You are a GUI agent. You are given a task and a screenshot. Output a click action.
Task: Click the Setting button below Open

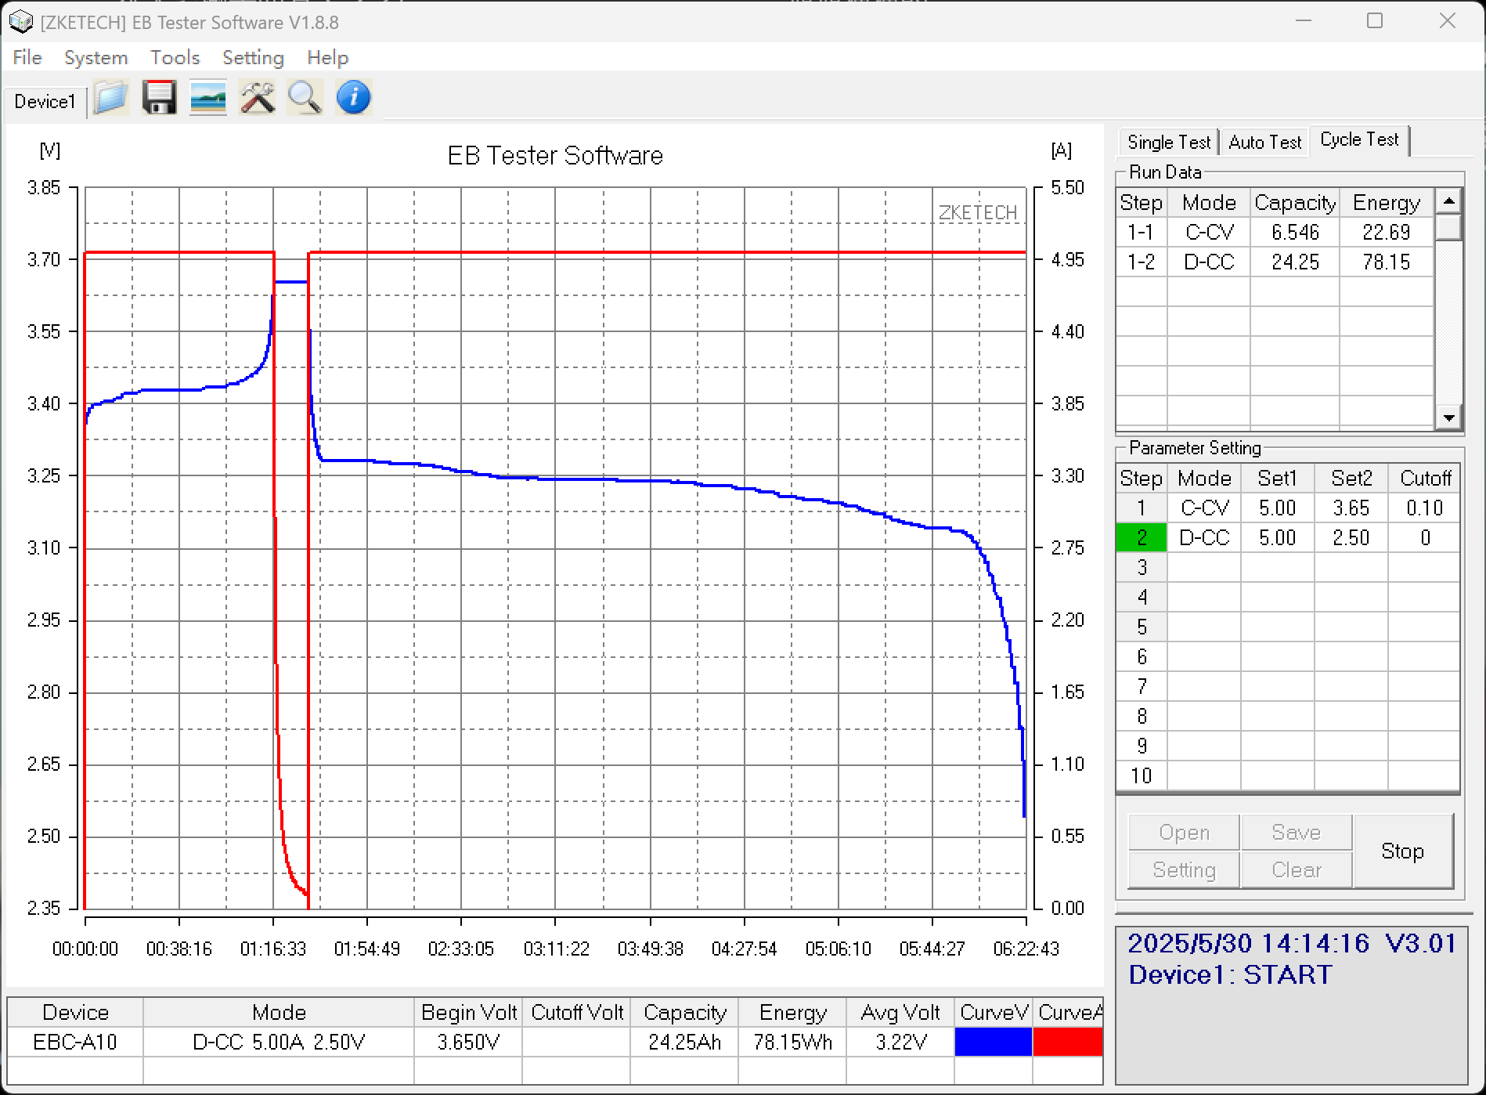click(x=1184, y=870)
